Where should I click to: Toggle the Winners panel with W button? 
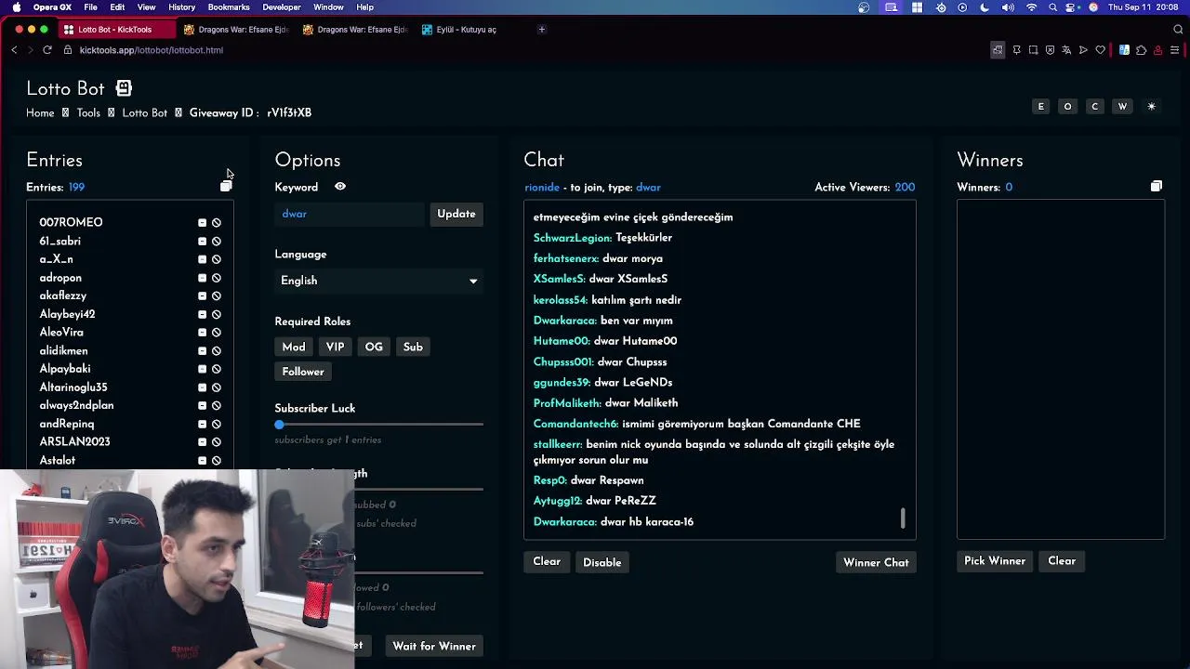click(1122, 107)
